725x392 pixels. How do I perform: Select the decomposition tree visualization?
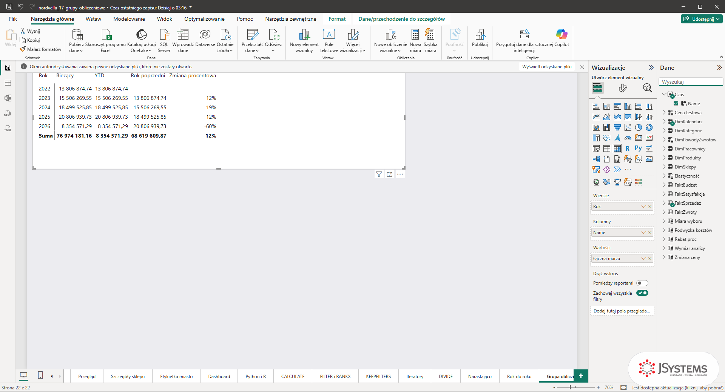pos(596,159)
